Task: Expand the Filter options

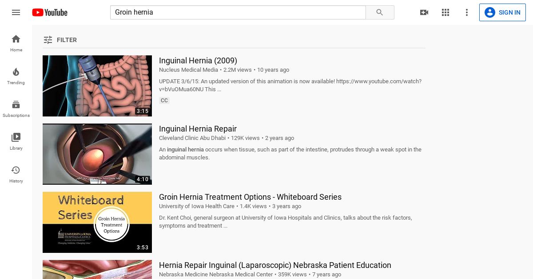Action: pos(60,40)
